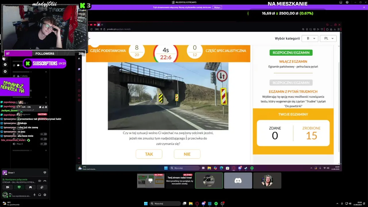This screenshot has height=207, width=368.
Task: Toggle the camera button in Discord voice panel
Action: [8, 187]
